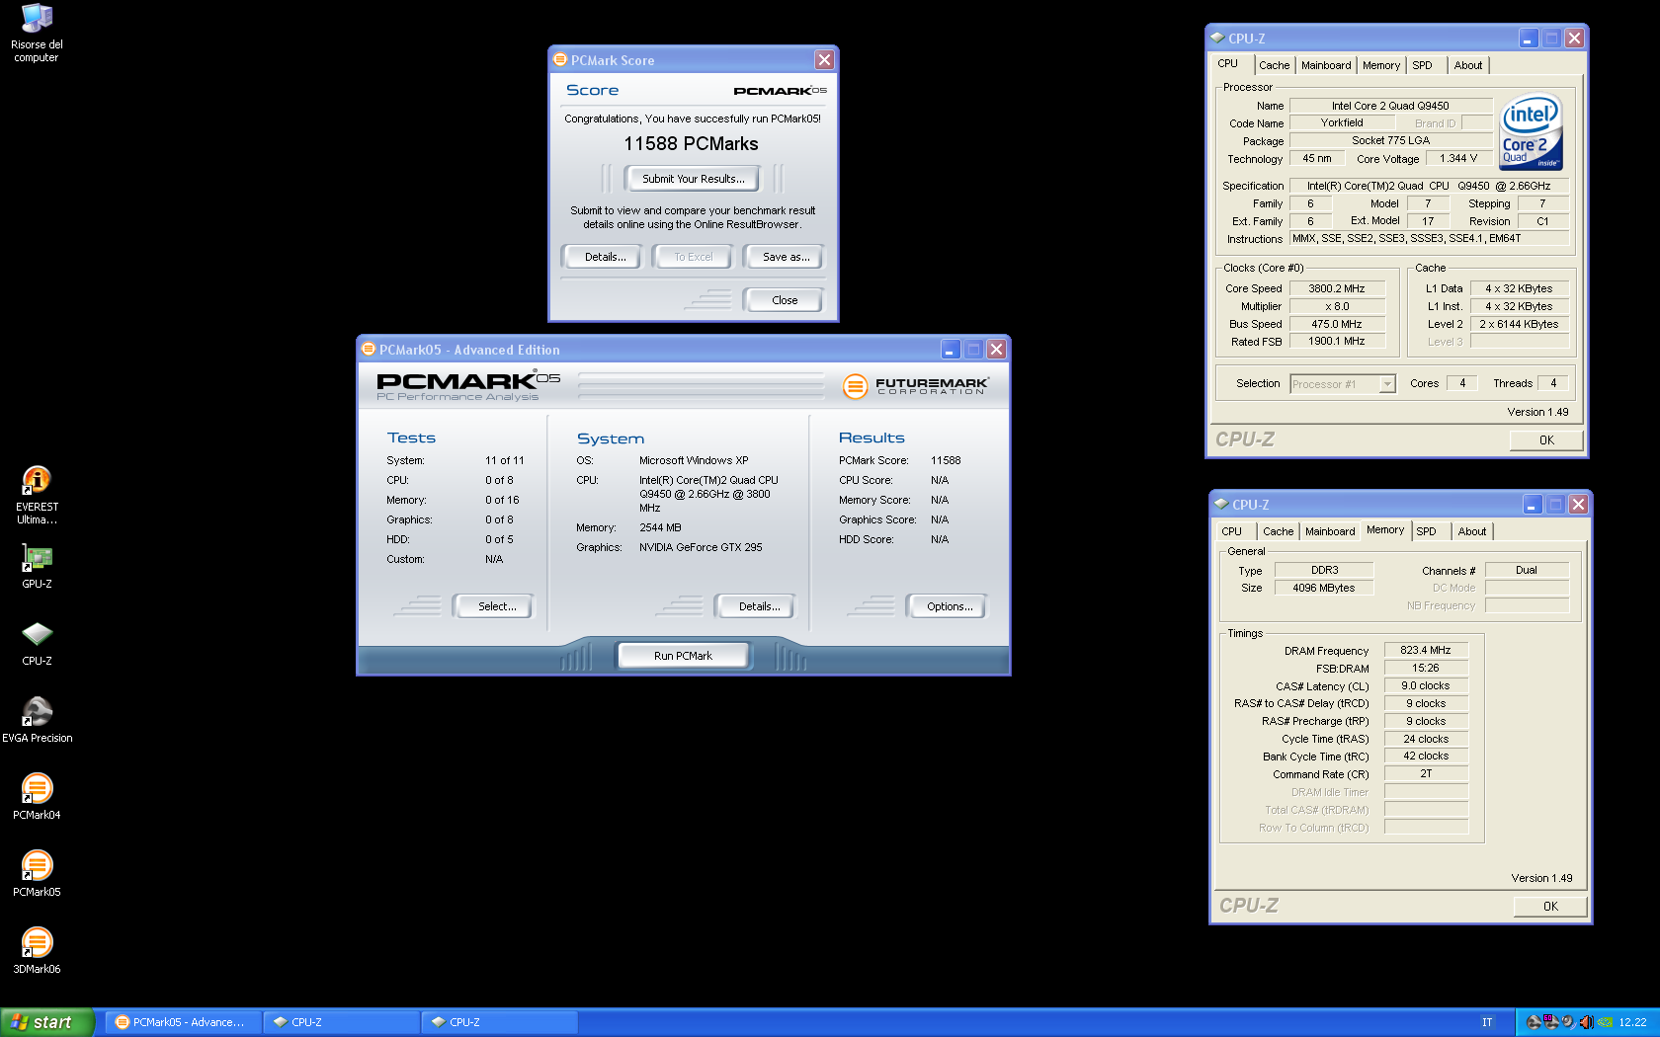1660x1037 pixels.
Task: Click the Core Voltage value 1.344 V
Action: (1458, 158)
